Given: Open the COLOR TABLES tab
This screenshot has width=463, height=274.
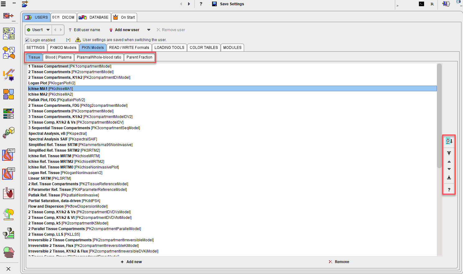Looking at the screenshot, I should (x=204, y=48).
